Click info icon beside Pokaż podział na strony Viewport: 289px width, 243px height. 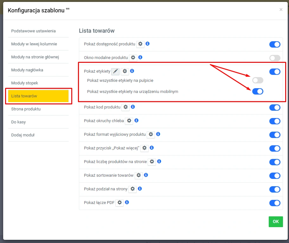140,188
